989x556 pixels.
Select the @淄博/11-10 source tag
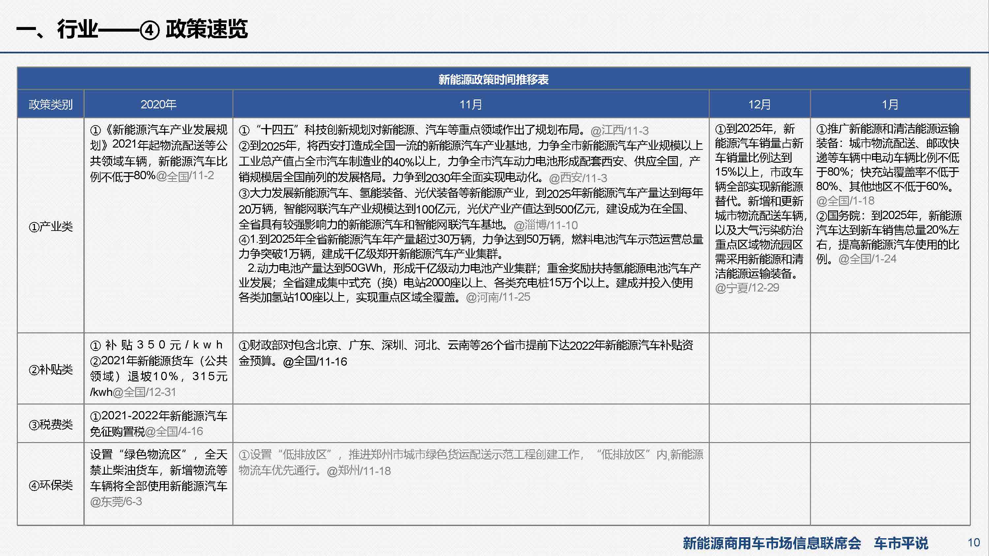click(546, 225)
